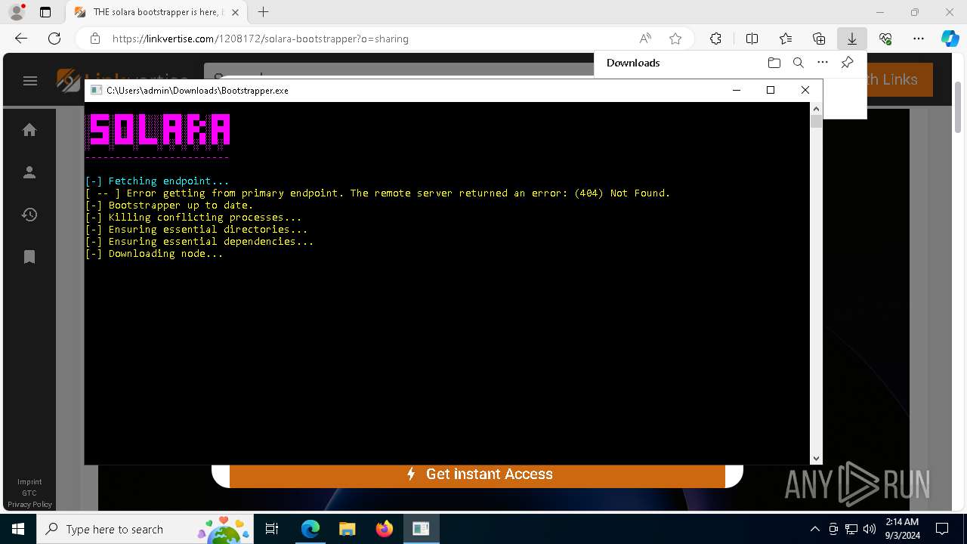Open the Privacy Policy link

[x=29, y=505]
